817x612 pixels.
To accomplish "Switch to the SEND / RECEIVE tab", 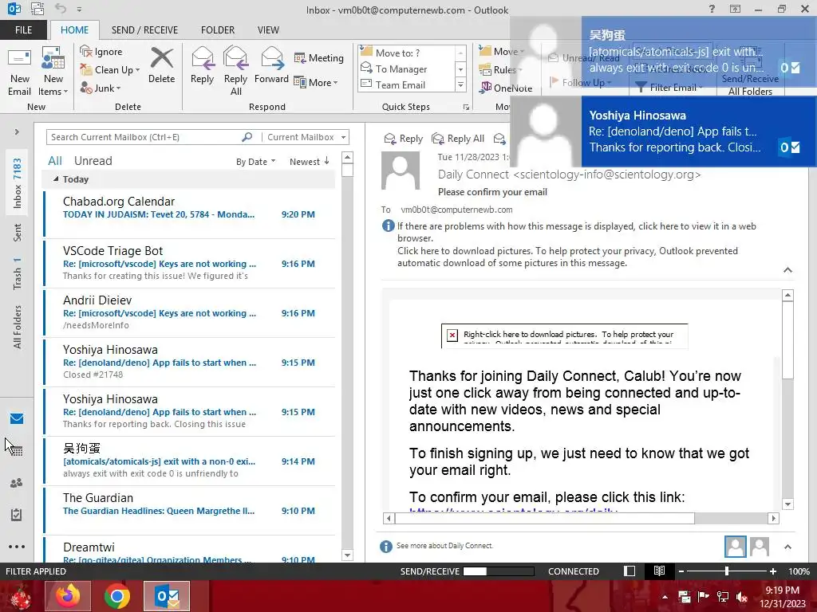I will point(144,29).
